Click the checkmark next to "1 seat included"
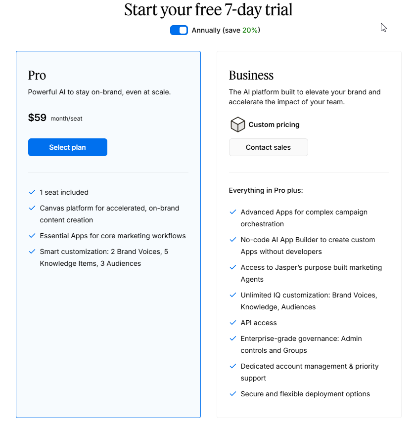This screenshot has width=415, height=422. tap(32, 192)
